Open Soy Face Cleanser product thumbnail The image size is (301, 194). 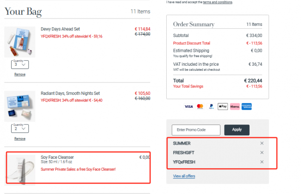pyautogui.click(x=20, y=169)
